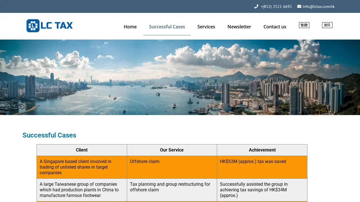Select the Achievement column header

(262, 150)
